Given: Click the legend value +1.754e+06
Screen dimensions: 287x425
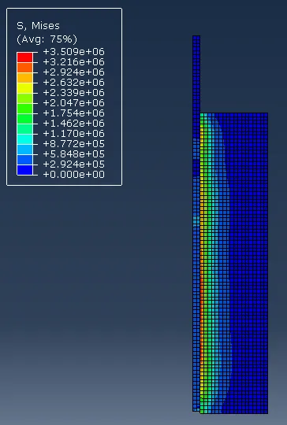Looking at the screenshot, I should [73, 113].
